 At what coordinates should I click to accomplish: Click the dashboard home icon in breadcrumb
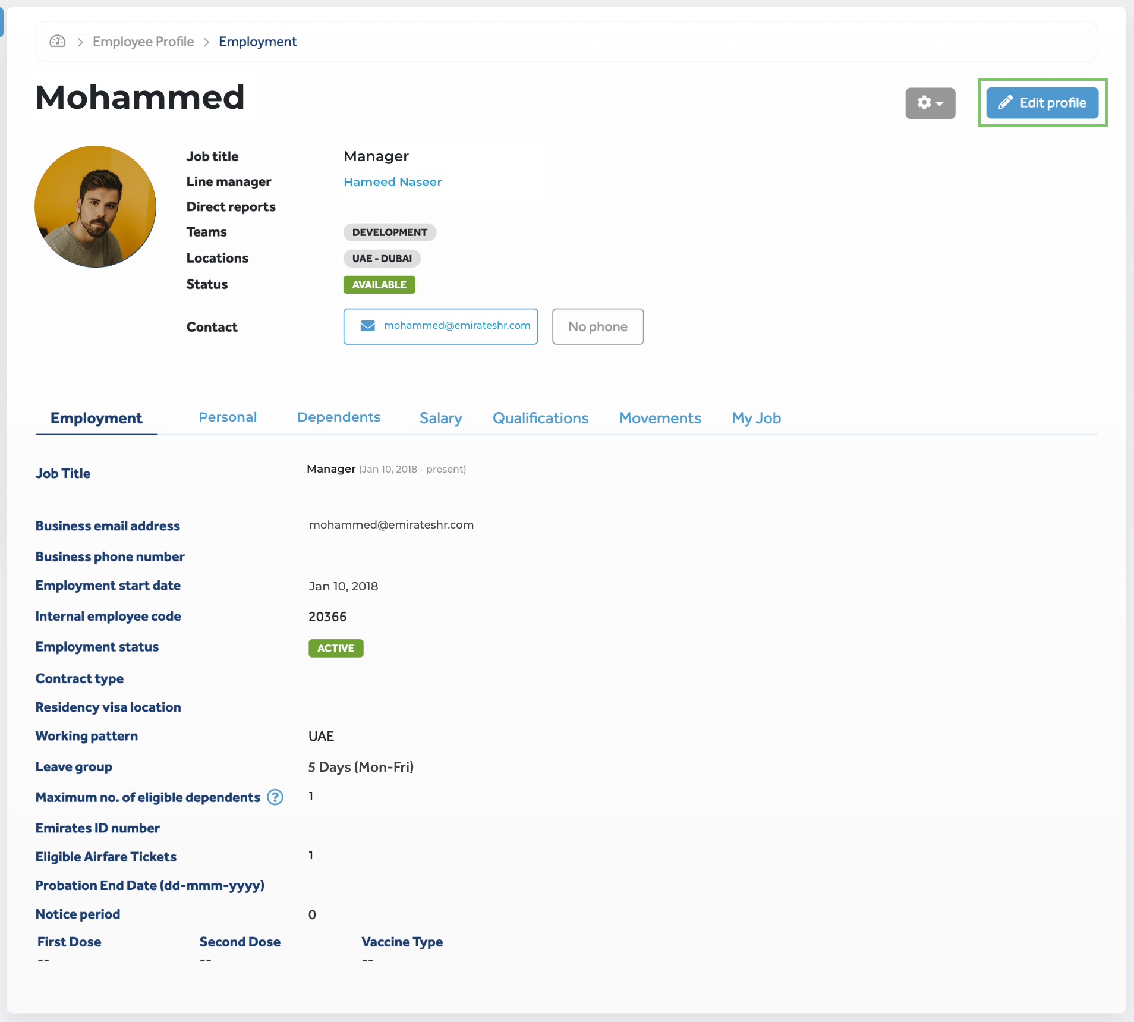(x=58, y=42)
